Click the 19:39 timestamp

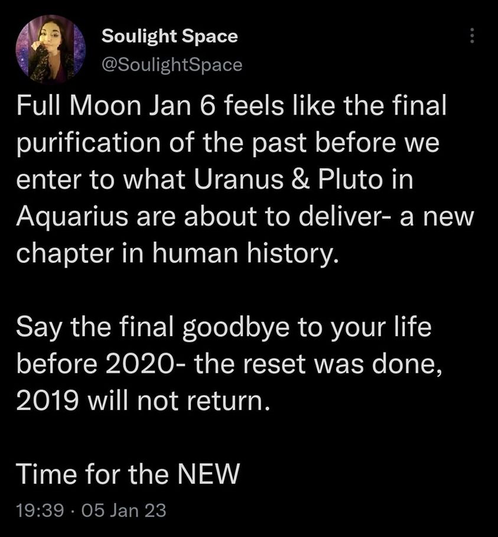click(40, 510)
